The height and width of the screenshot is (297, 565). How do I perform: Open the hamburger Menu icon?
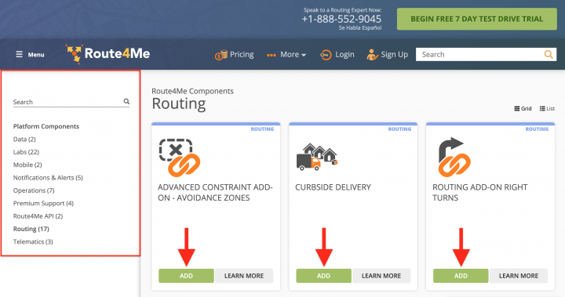click(19, 54)
